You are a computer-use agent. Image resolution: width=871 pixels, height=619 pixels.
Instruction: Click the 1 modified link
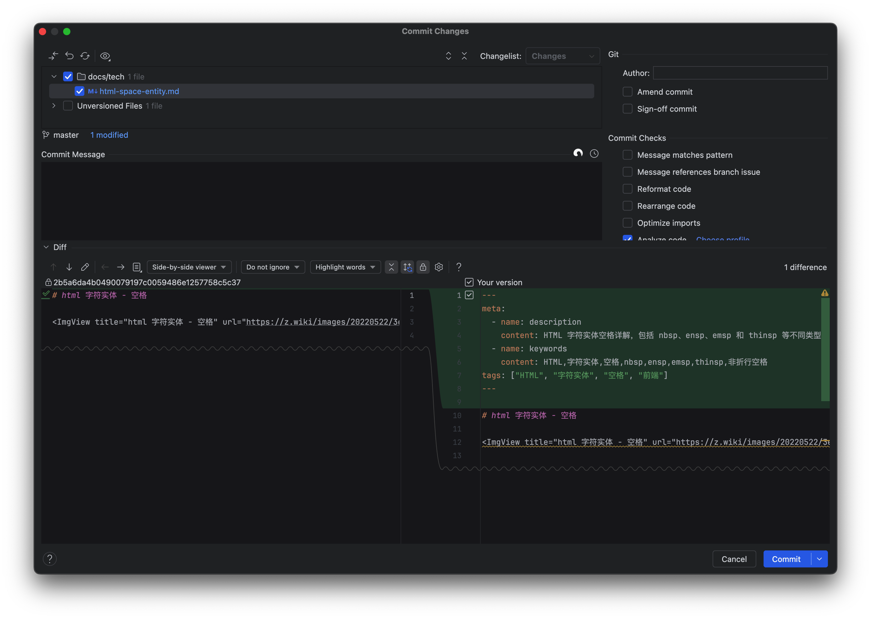[x=109, y=135]
